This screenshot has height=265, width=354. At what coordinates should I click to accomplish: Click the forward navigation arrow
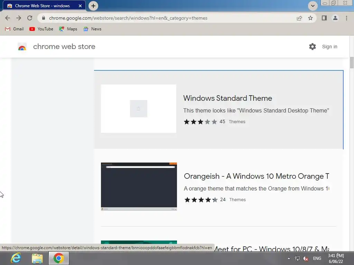coord(19,18)
